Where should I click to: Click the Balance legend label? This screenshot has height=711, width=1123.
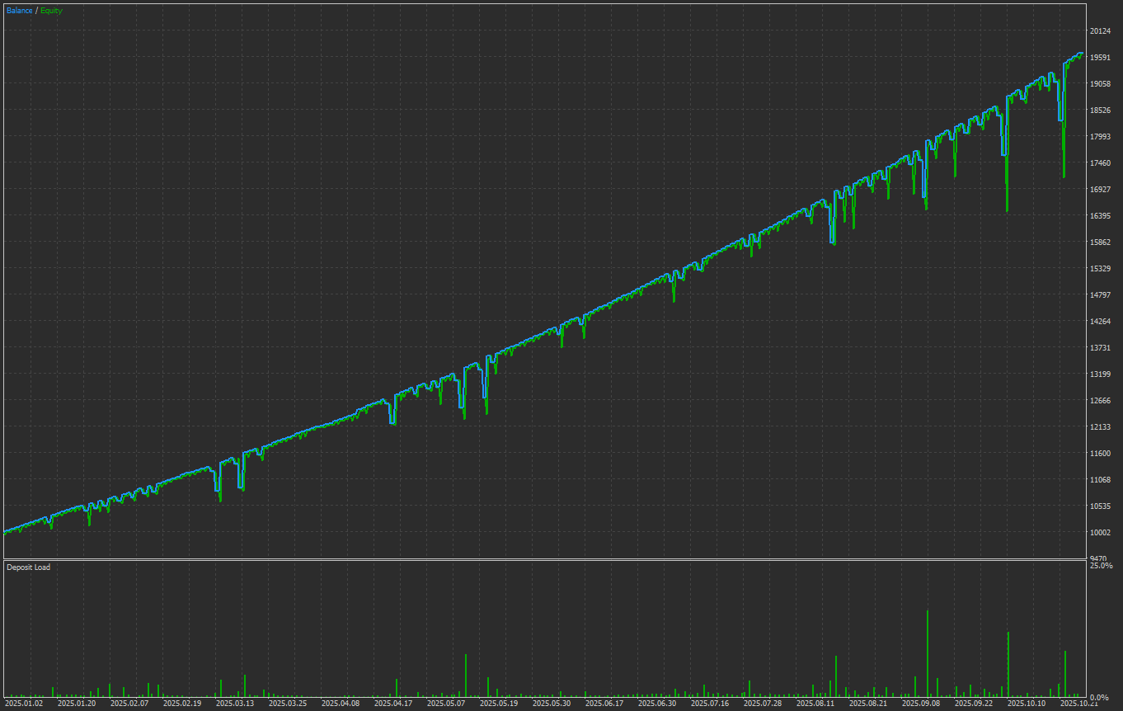(20, 11)
